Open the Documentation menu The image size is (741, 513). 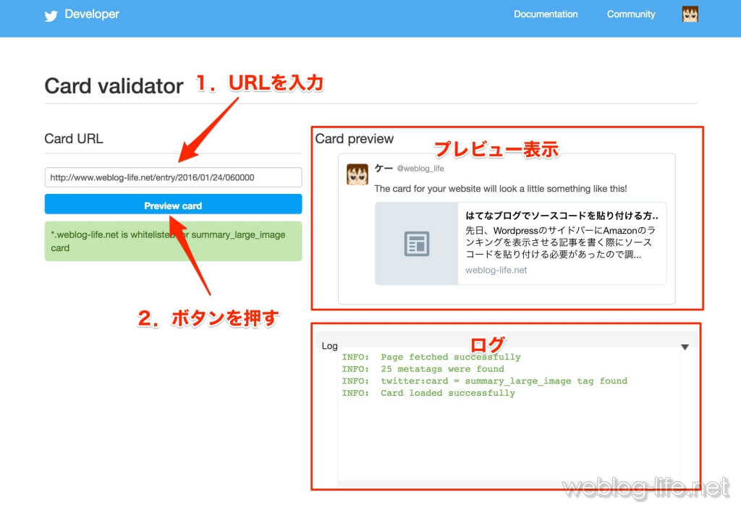pos(546,14)
